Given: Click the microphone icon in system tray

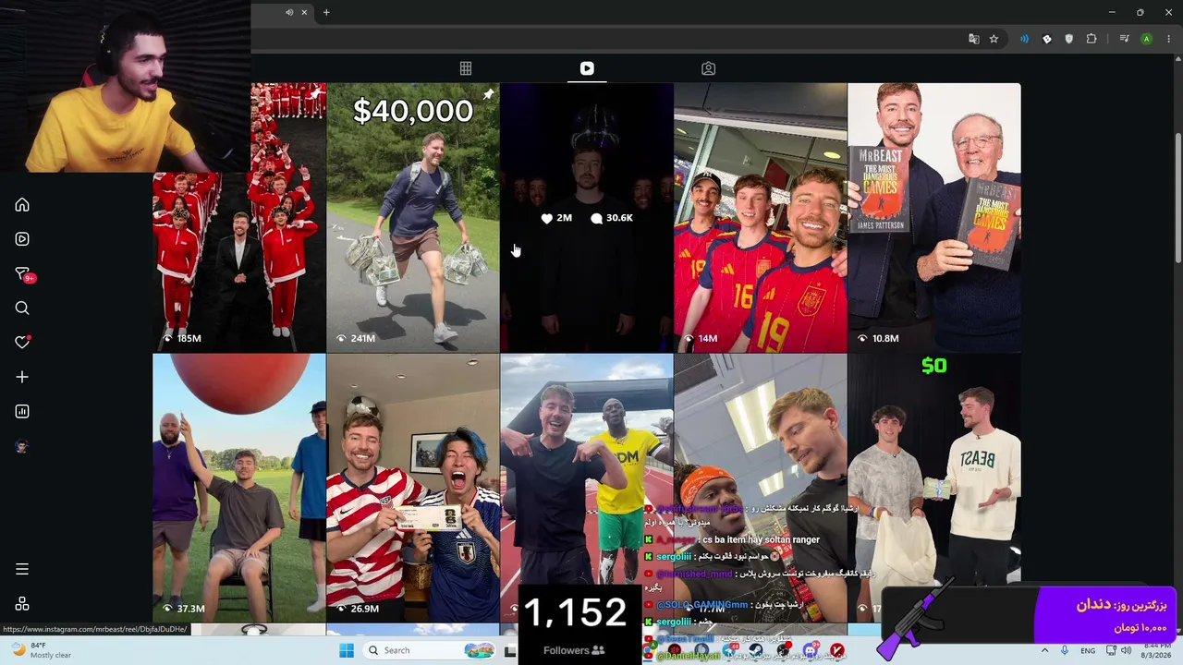Looking at the screenshot, I should coord(1066,651).
